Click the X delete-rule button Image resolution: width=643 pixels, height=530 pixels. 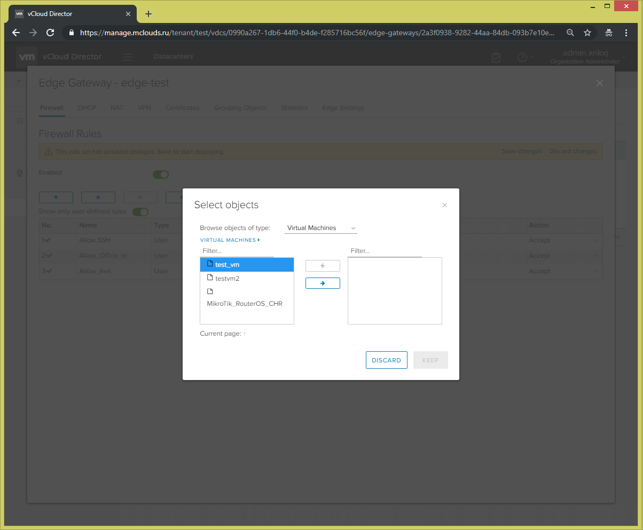[98, 197]
